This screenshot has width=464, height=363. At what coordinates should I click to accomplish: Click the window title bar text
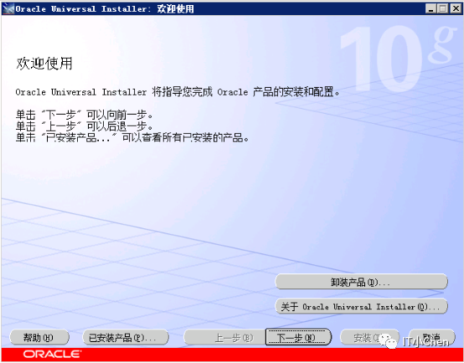(105, 9)
